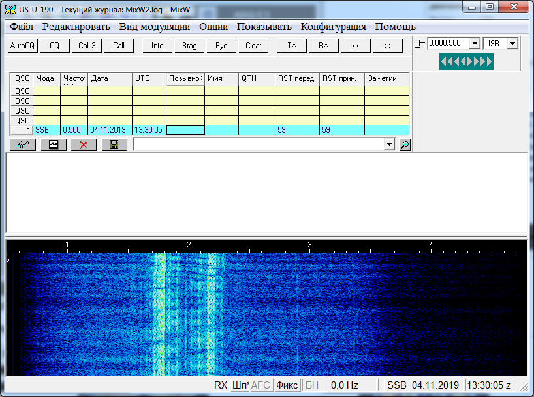The image size is (534, 397).
Task: Click the RX macro button
Action: point(324,46)
